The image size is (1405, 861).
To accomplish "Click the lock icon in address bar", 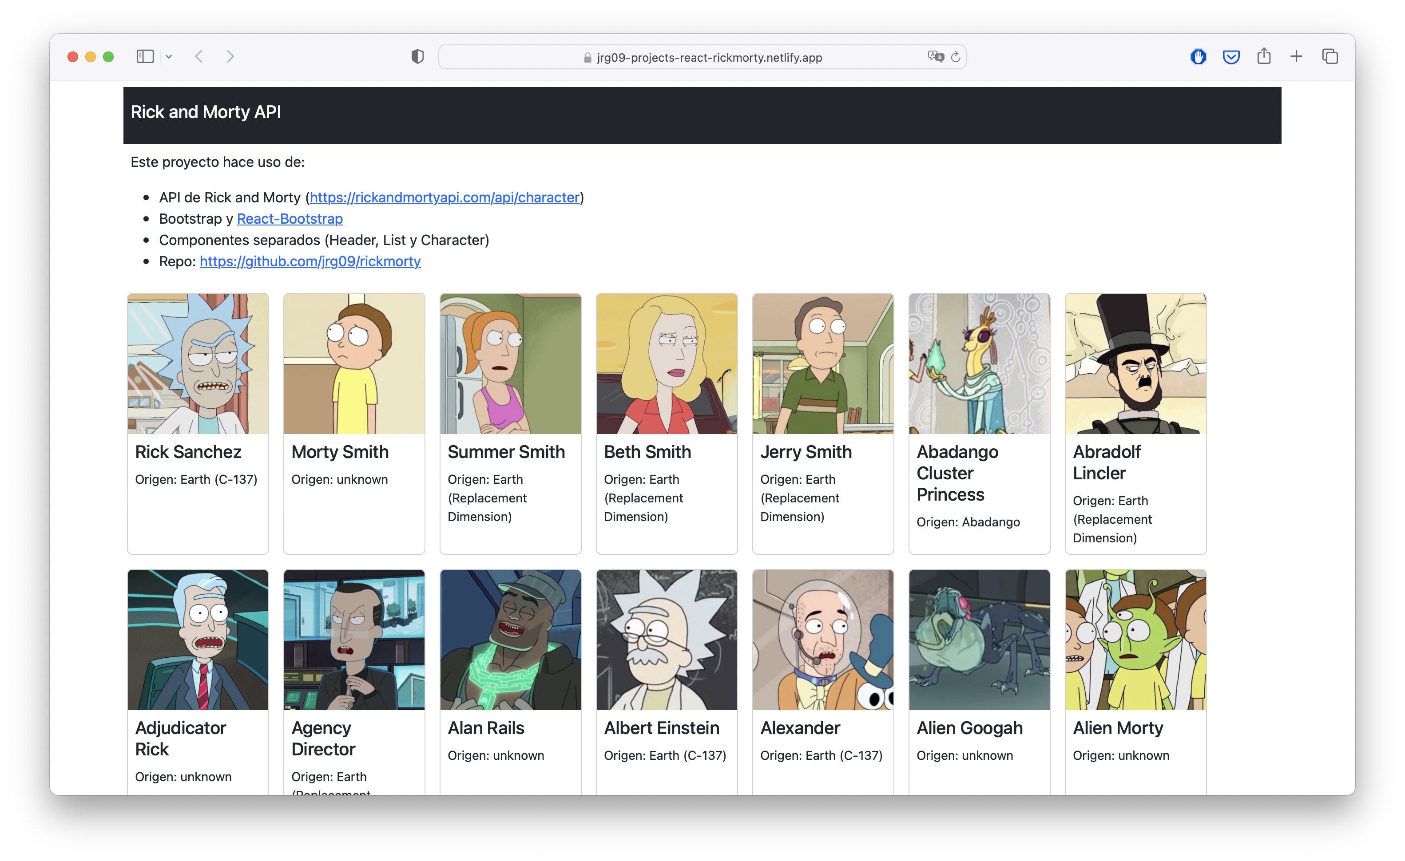I will [x=587, y=58].
